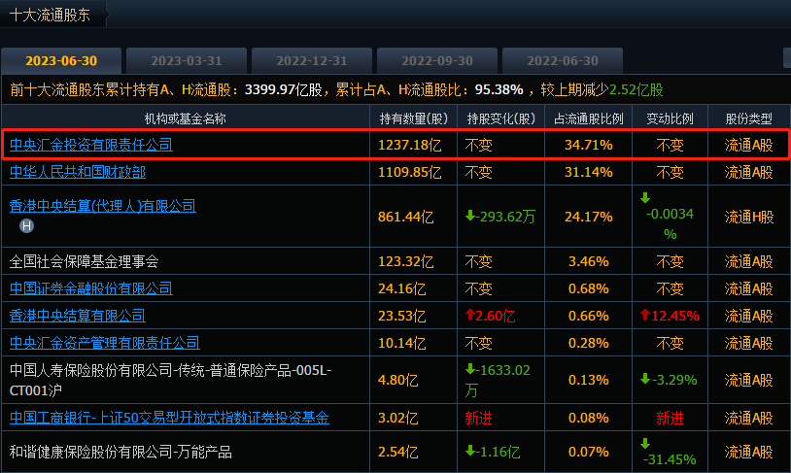Select the 1237.18亿 holding value
791x473 pixels.
click(410, 145)
